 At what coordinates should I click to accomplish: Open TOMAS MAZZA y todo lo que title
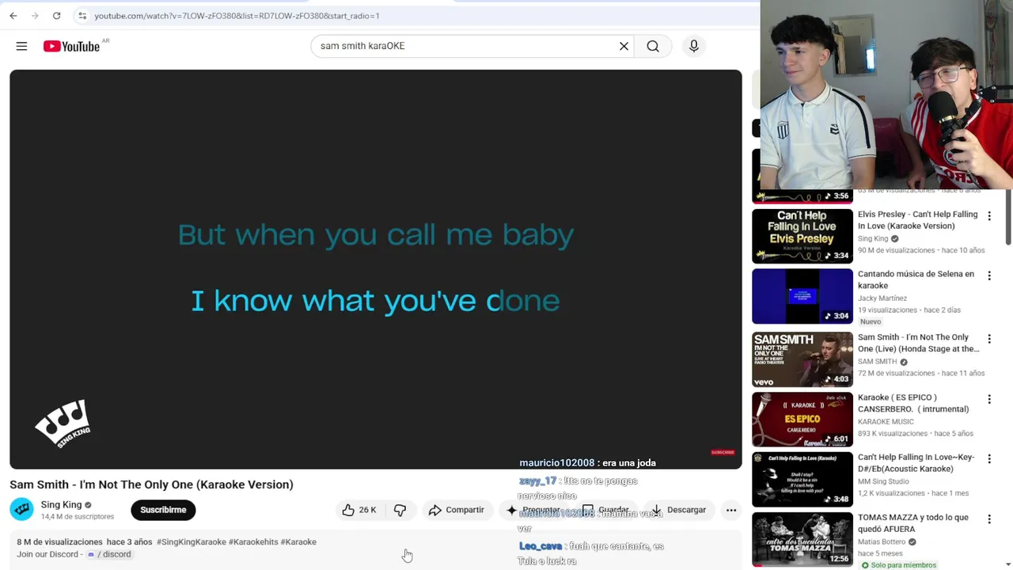tap(913, 523)
